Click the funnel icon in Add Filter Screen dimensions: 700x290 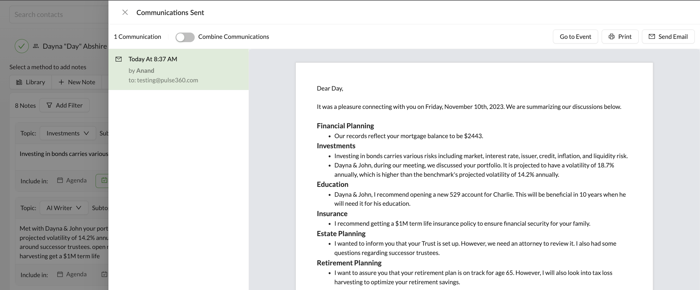(x=49, y=105)
